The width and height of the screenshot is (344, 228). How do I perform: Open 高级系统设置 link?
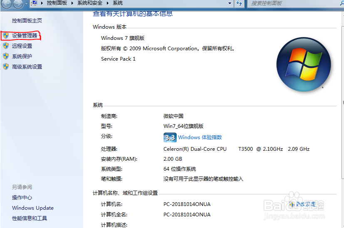pyautogui.click(x=27, y=67)
